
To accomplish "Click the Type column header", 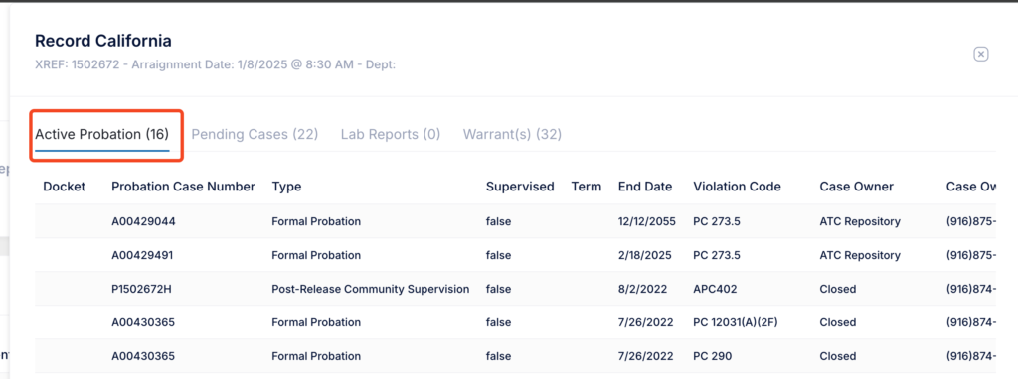I will [287, 187].
